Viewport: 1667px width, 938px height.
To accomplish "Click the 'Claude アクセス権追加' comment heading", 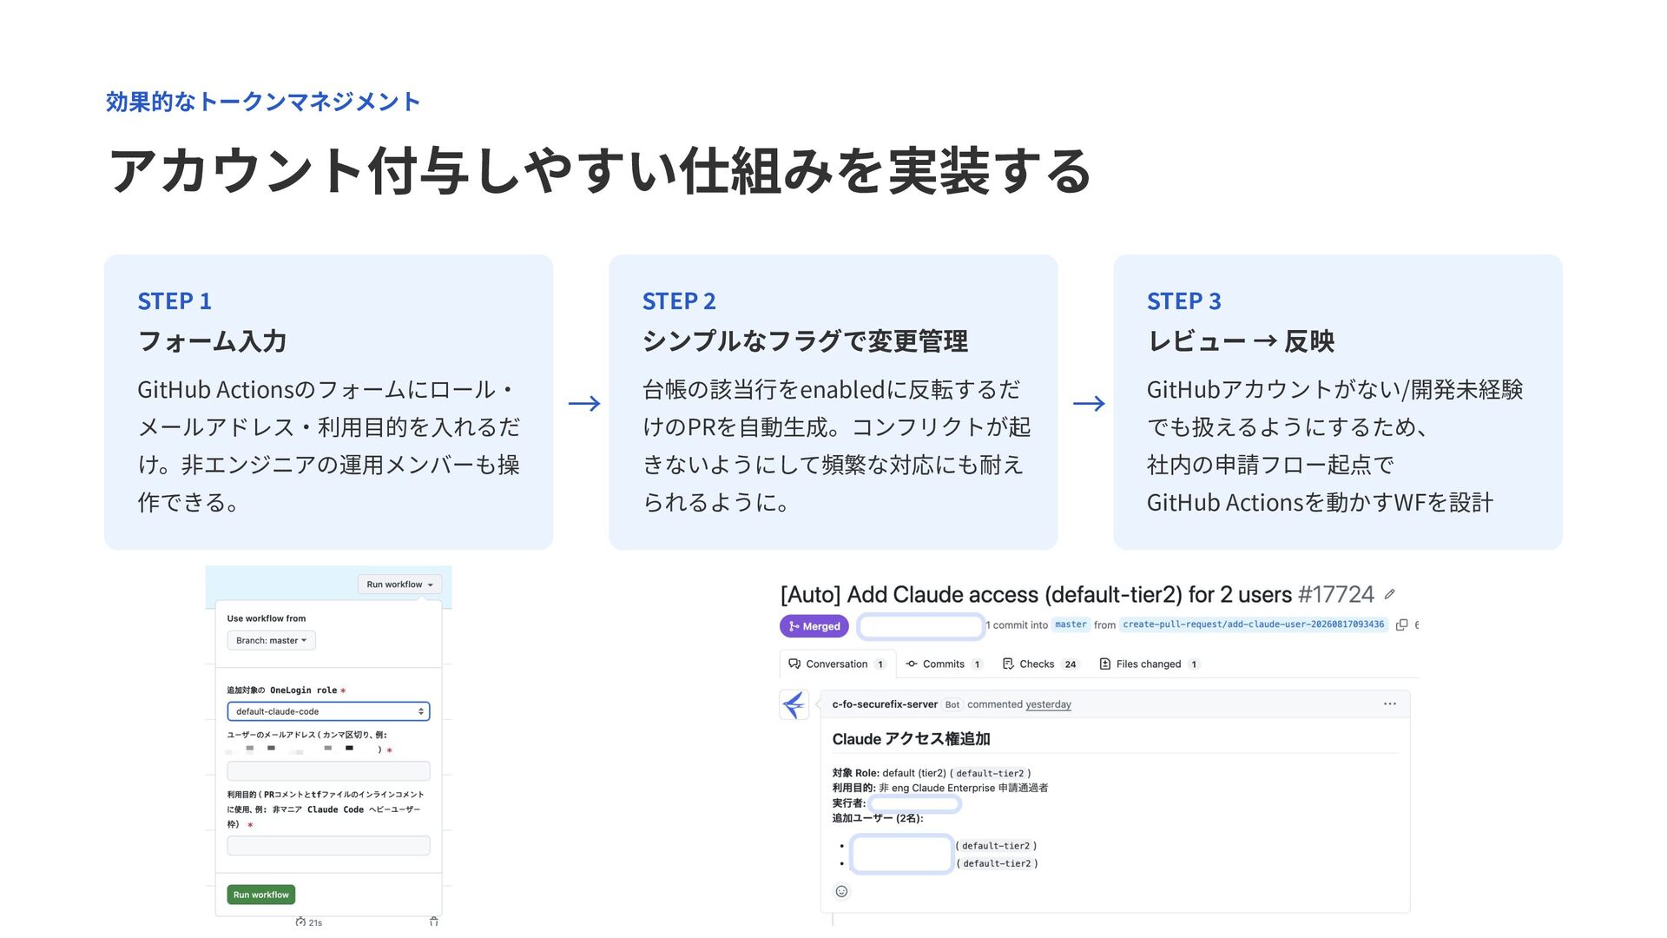I will (x=911, y=739).
